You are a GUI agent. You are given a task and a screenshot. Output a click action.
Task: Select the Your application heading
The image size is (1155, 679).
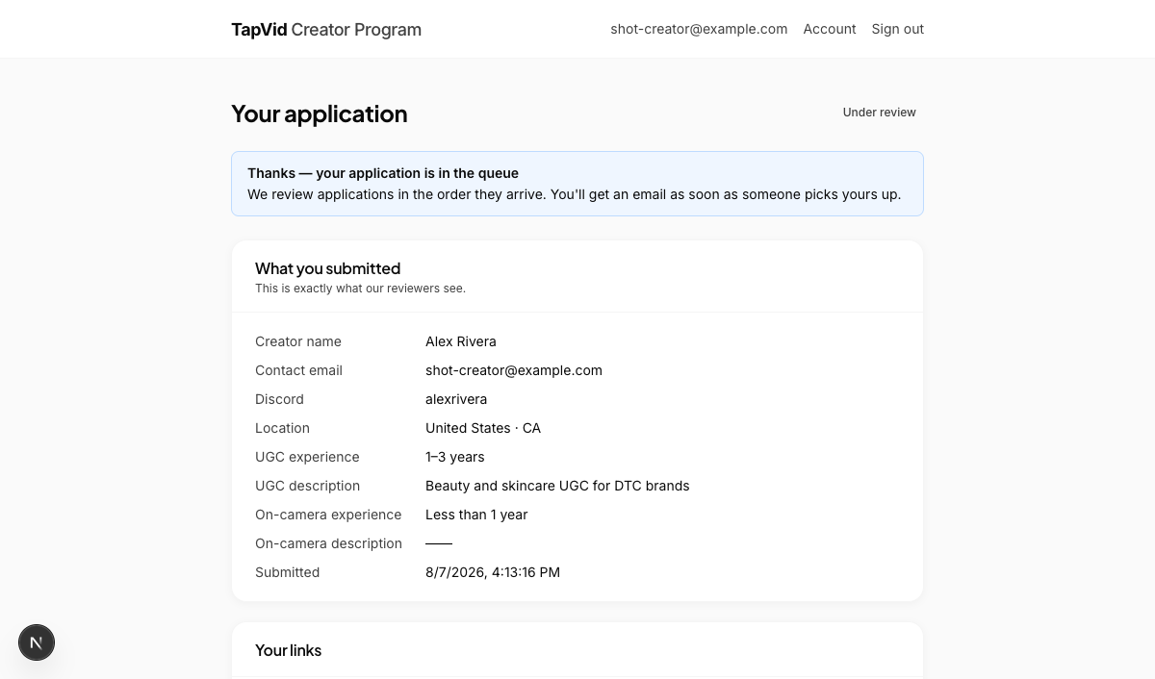pyautogui.click(x=320, y=113)
